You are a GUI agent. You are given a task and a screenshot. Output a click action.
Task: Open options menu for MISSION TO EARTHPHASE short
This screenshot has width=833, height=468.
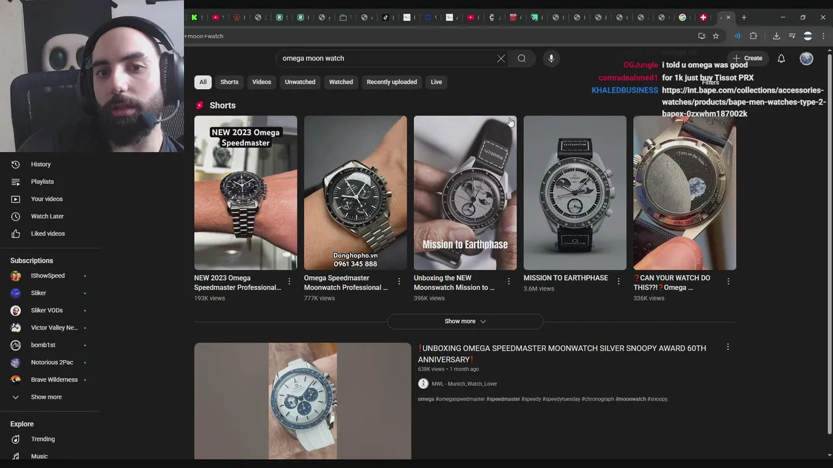[x=618, y=281]
